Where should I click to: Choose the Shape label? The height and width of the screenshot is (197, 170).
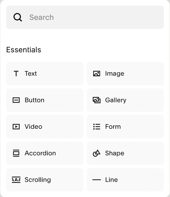(x=115, y=153)
